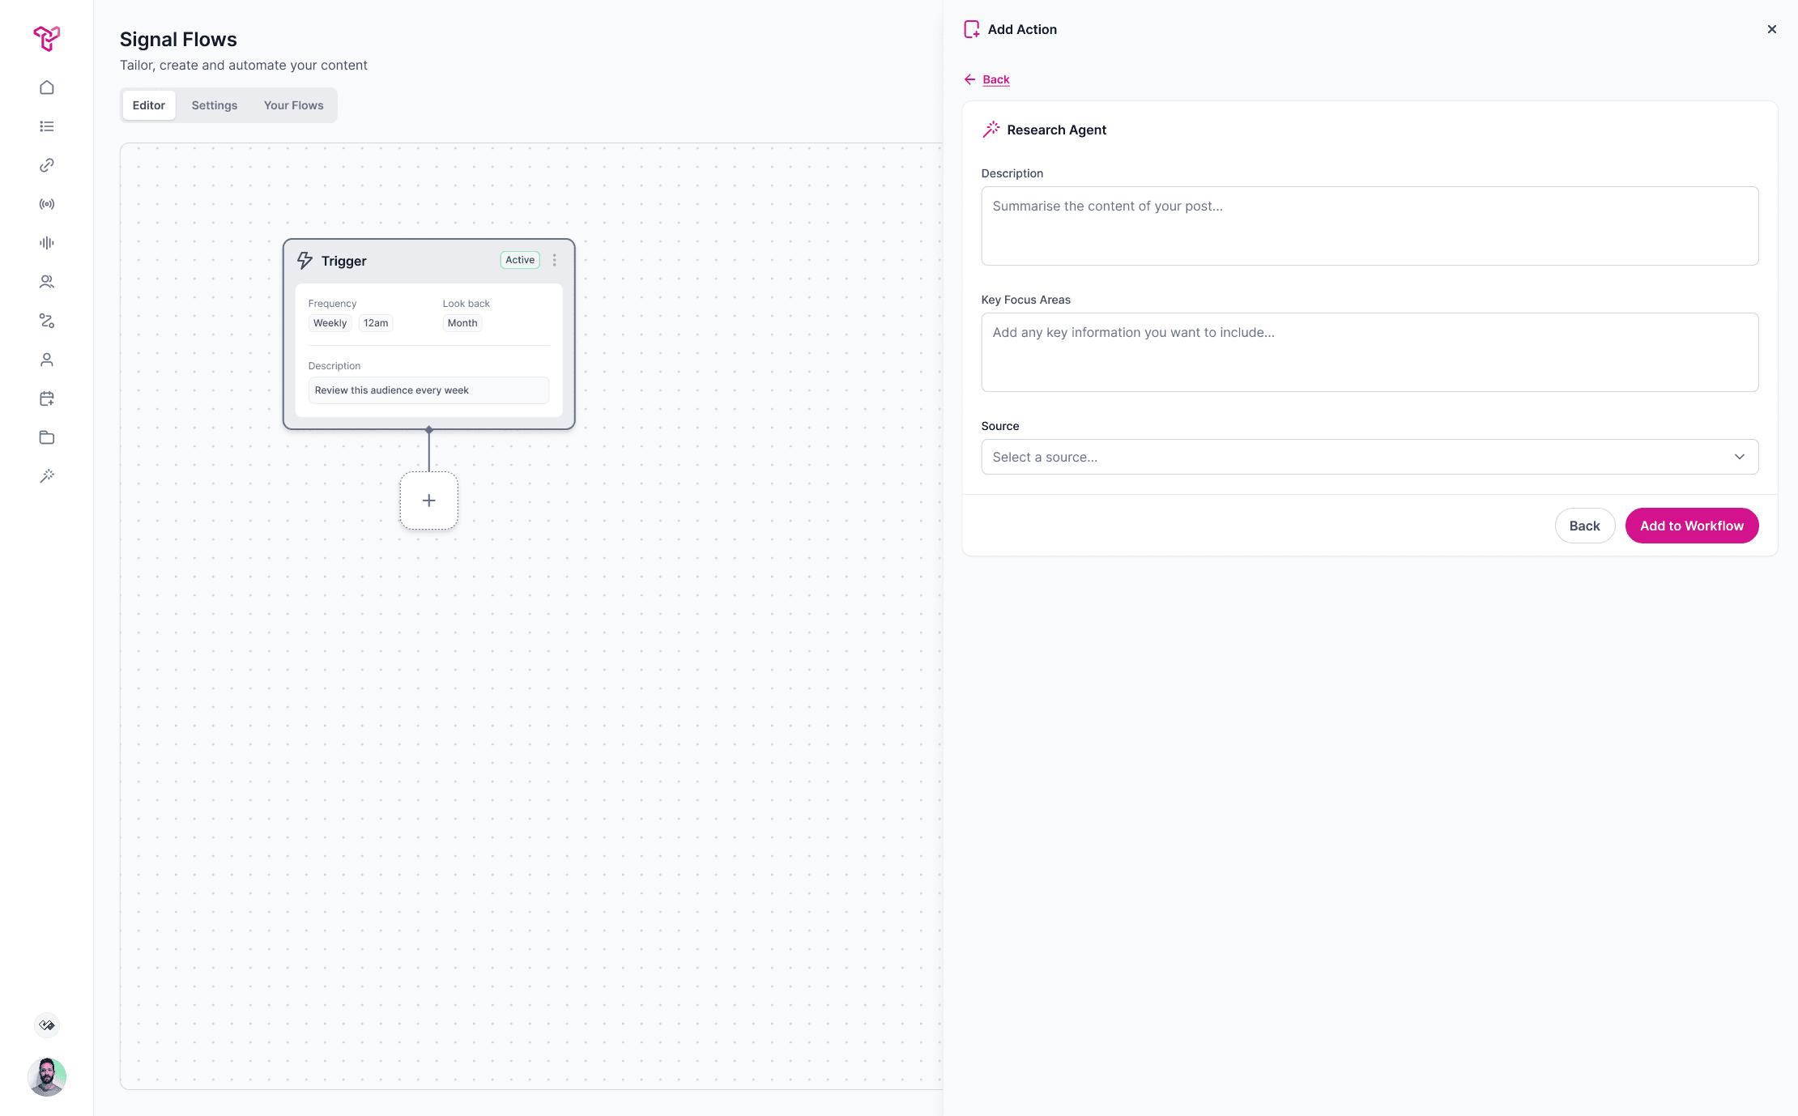Click the calendar add sidebar icon

click(47, 398)
